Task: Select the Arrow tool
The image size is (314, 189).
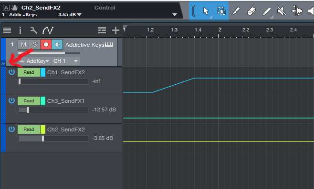Action: click(x=206, y=11)
